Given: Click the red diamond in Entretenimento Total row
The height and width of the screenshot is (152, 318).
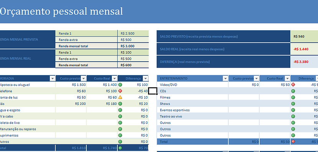Looking at the screenshot, I should pyautogui.click(x=293, y=142).
